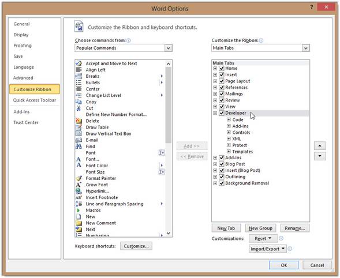This screenshot has width=340, height=278.
Task: Open the Choose commands from dropdown
Action: (168, 48)
